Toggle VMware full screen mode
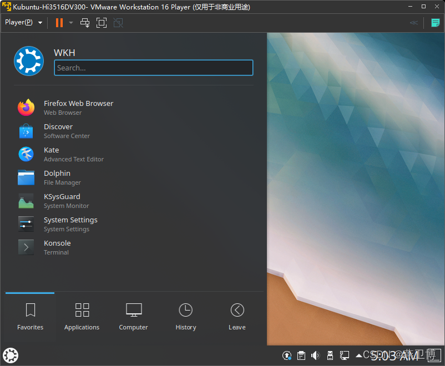 click(102, 23)
